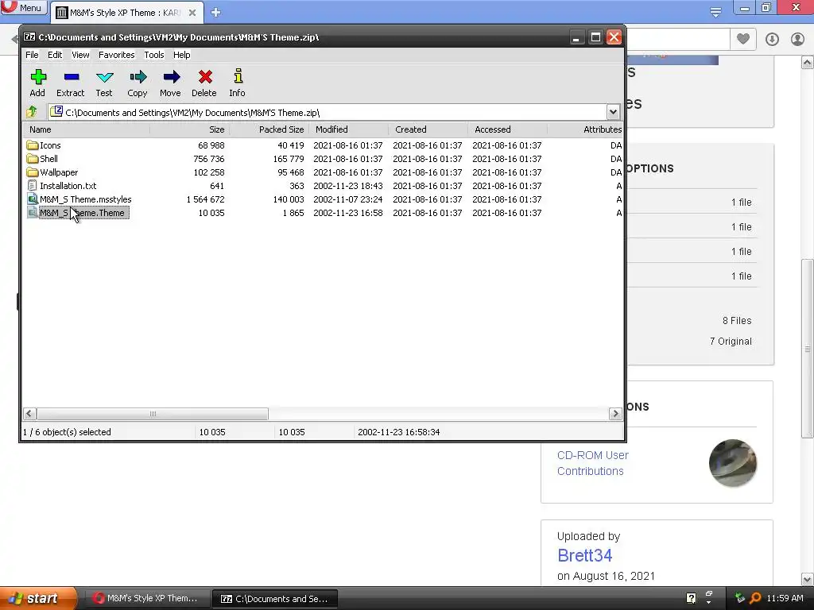814x610 pixels.
Task: Select the Icons folder
Action: click(45, 145)
